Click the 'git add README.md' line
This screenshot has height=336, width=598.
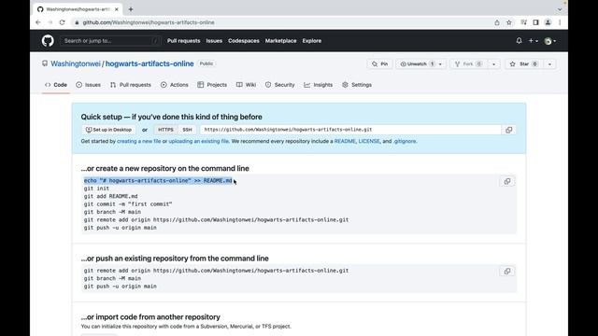click(x=111, y=196)
